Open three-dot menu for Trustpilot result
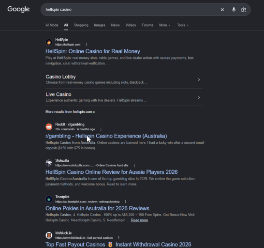The height and width of the screenshot is (248, 264). pyautogui.click(x=125, y=201)
